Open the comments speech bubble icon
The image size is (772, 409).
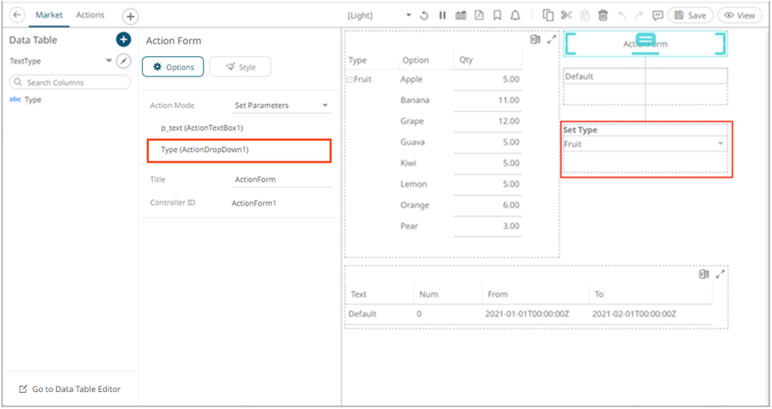[x=657, y=15]
